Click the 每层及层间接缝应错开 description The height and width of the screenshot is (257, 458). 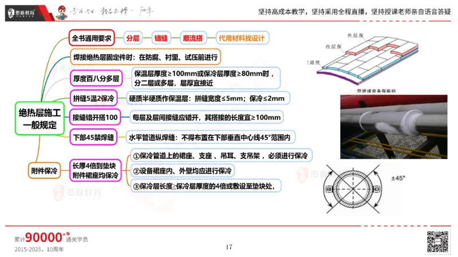coord(206,118)
